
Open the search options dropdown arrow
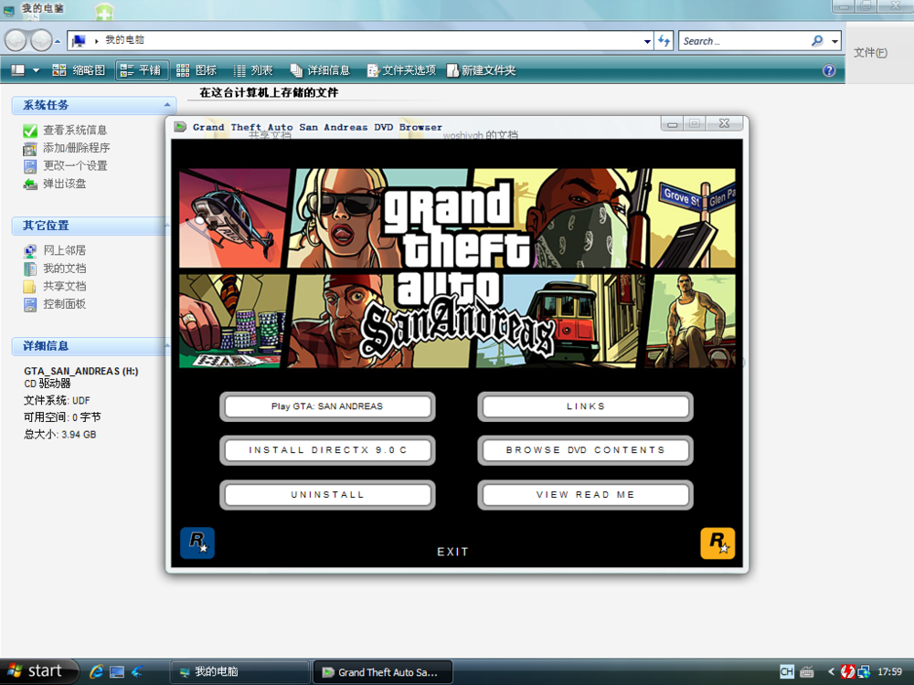[834, 41]
